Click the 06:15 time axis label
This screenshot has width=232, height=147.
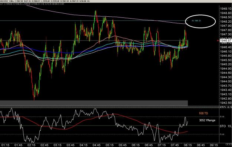click(x=135, y=145)
